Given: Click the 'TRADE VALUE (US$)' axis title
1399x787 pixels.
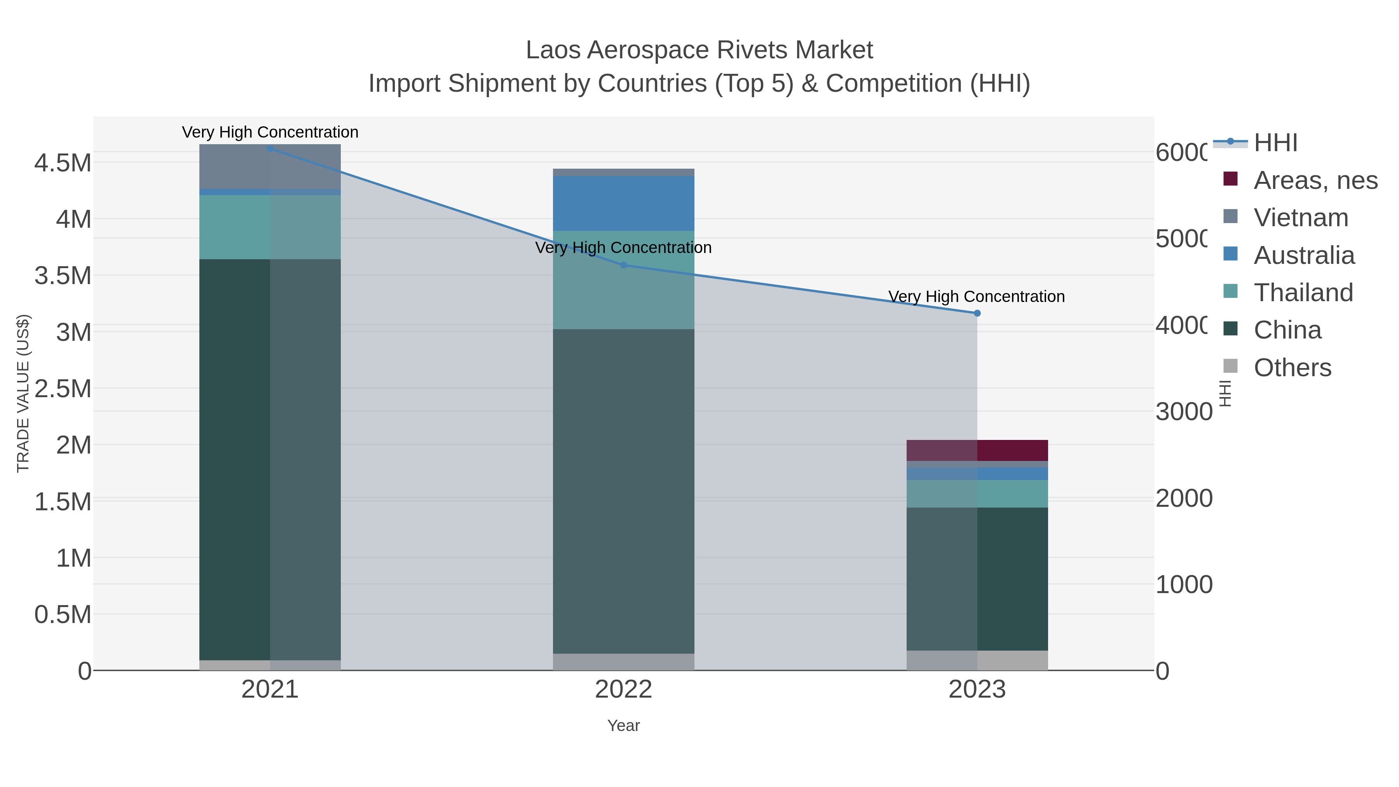Looking at the screenshot, I should [x=23, y=393].
